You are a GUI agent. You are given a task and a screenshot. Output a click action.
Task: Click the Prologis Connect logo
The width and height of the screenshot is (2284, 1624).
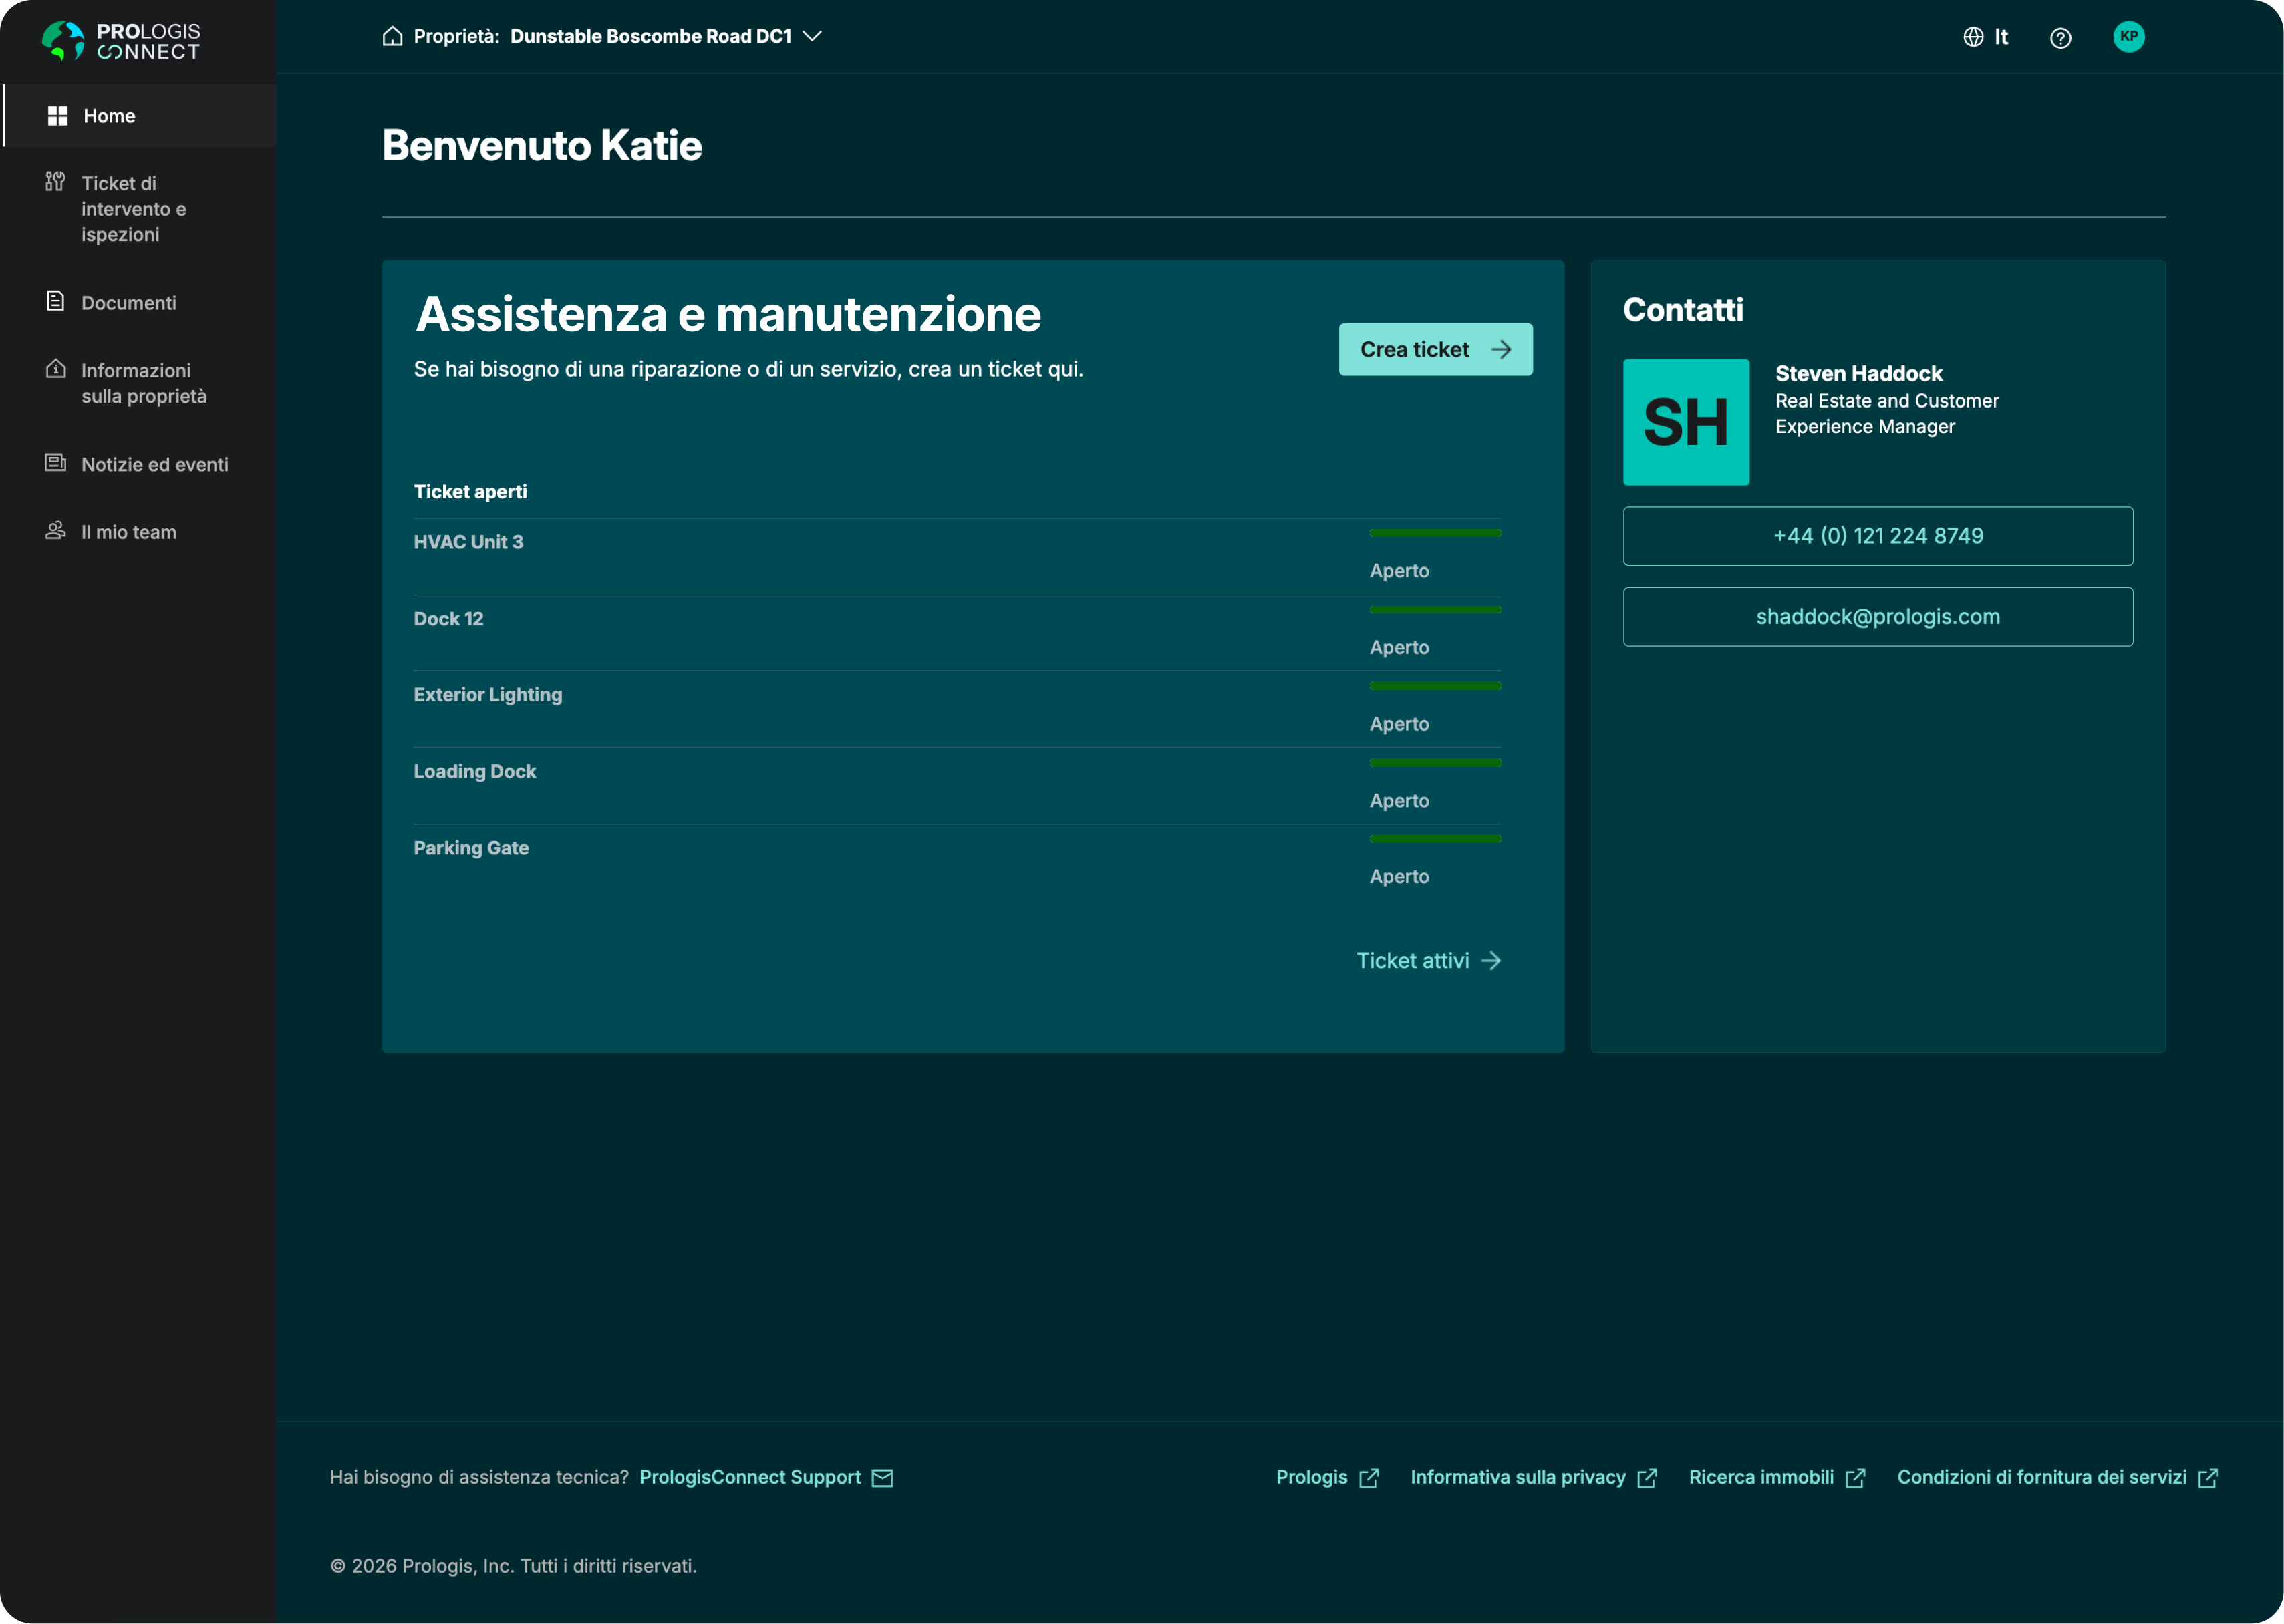121,41
